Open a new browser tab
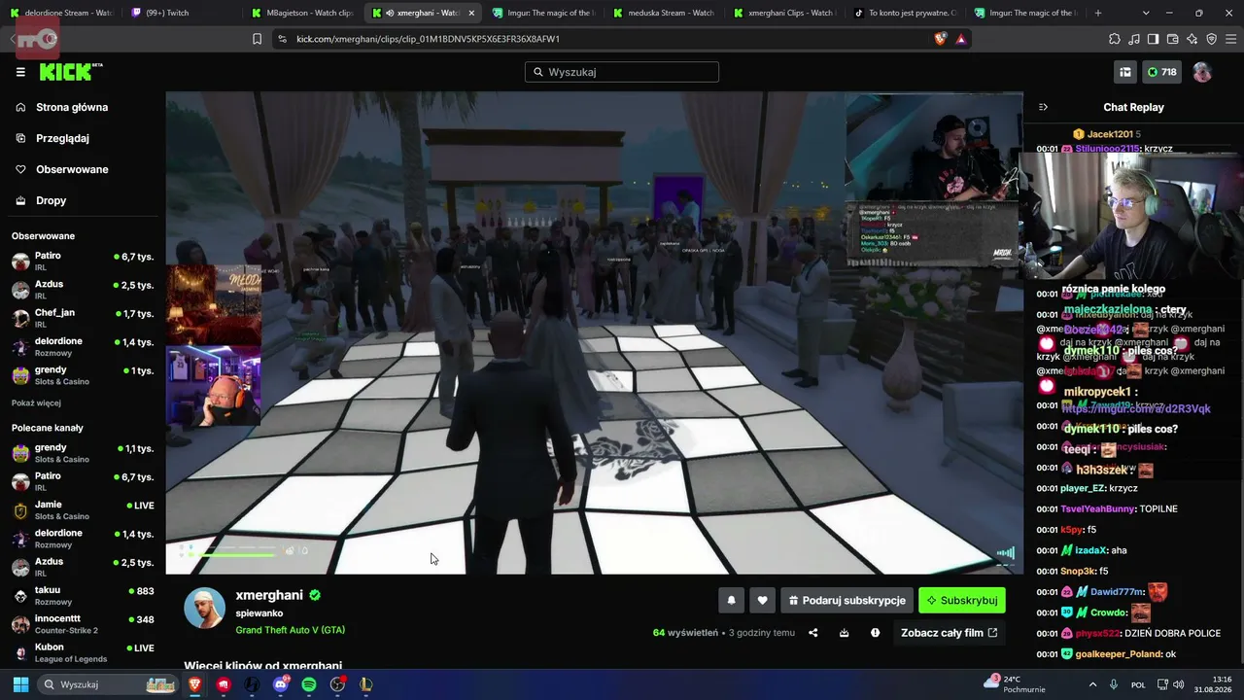 (x=1098, y=13)
